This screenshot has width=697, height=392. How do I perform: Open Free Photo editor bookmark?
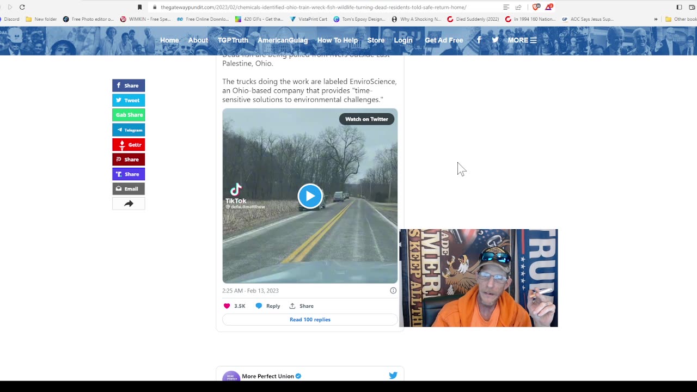(x=88, y=19)
